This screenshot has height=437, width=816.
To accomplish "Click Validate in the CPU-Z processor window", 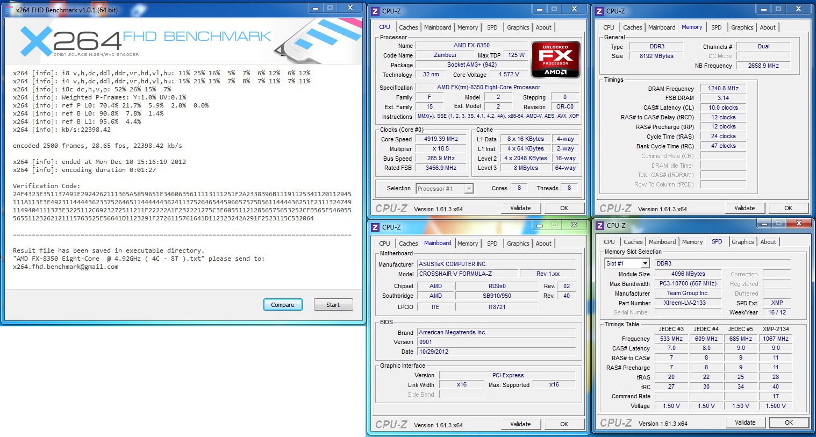I will click(520, 208).
